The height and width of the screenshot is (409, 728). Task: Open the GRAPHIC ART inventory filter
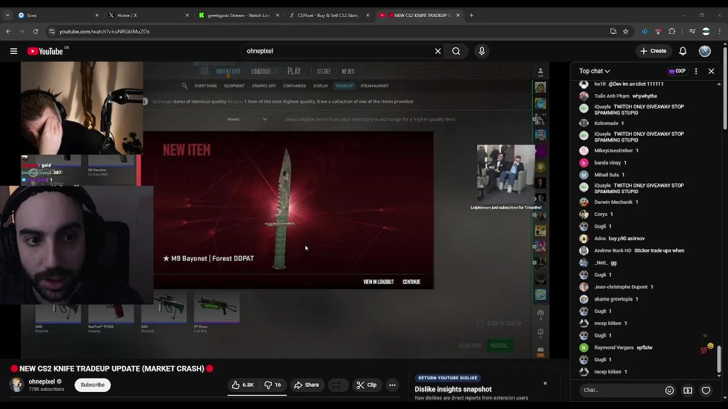(x=264, y=86)
